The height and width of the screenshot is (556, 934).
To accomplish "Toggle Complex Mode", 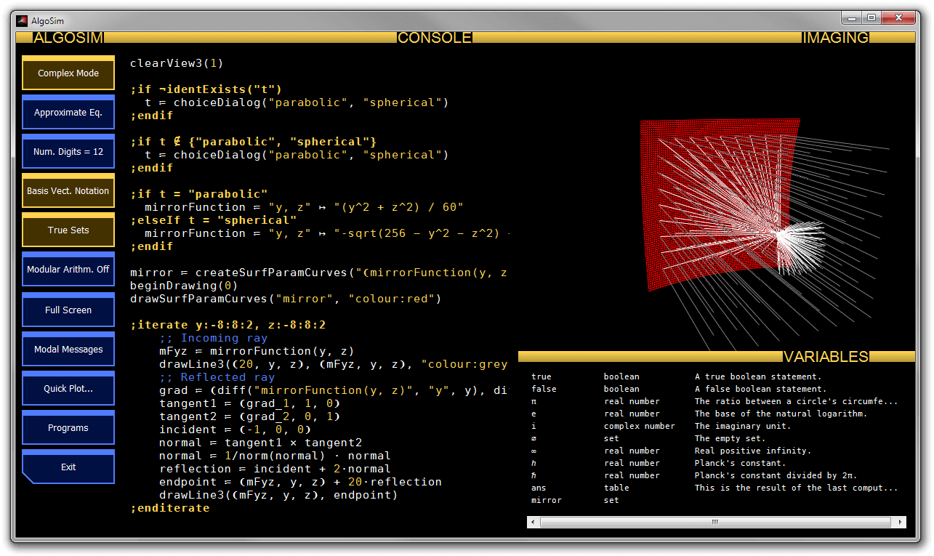I will pyautogui.click(x=68, y=73).
